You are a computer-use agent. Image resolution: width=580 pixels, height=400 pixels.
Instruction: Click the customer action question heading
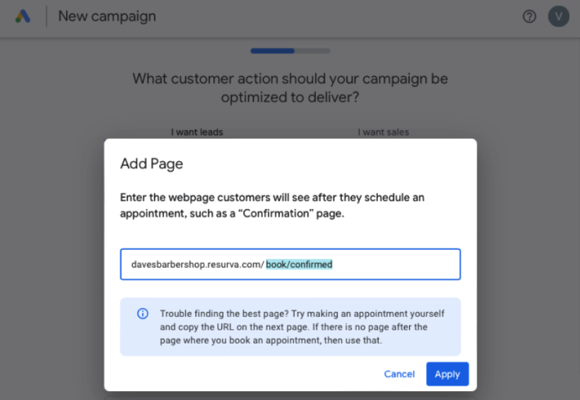pos(290,88)
